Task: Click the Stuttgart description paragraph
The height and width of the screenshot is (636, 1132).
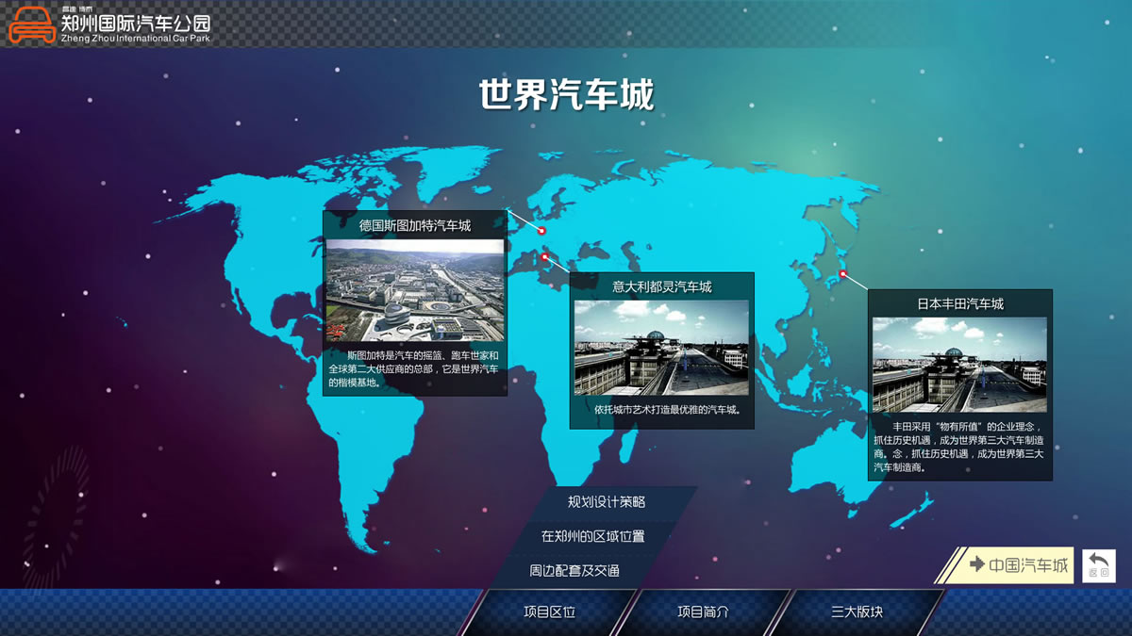Action: (x=413, y=368)
